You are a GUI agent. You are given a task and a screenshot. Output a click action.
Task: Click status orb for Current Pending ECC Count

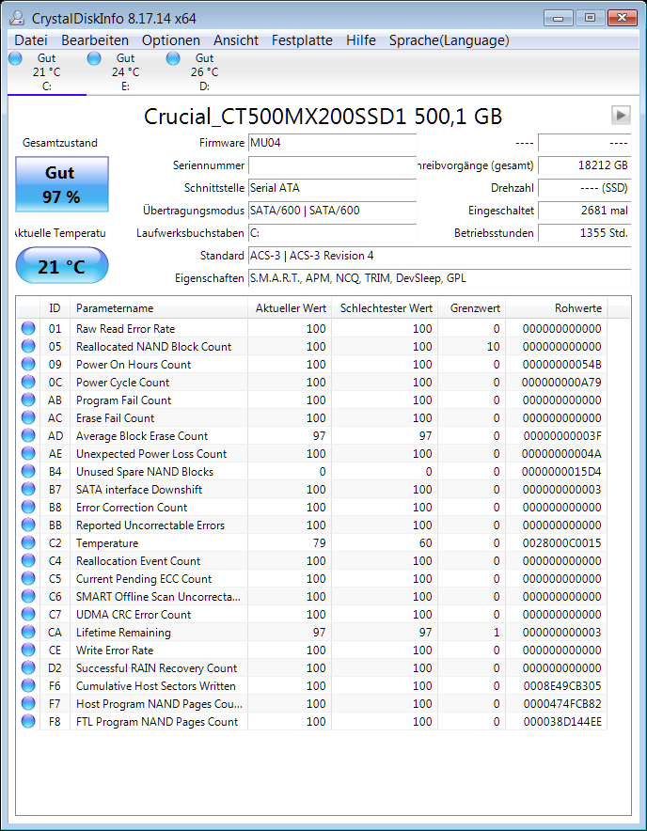coord(28,579)
